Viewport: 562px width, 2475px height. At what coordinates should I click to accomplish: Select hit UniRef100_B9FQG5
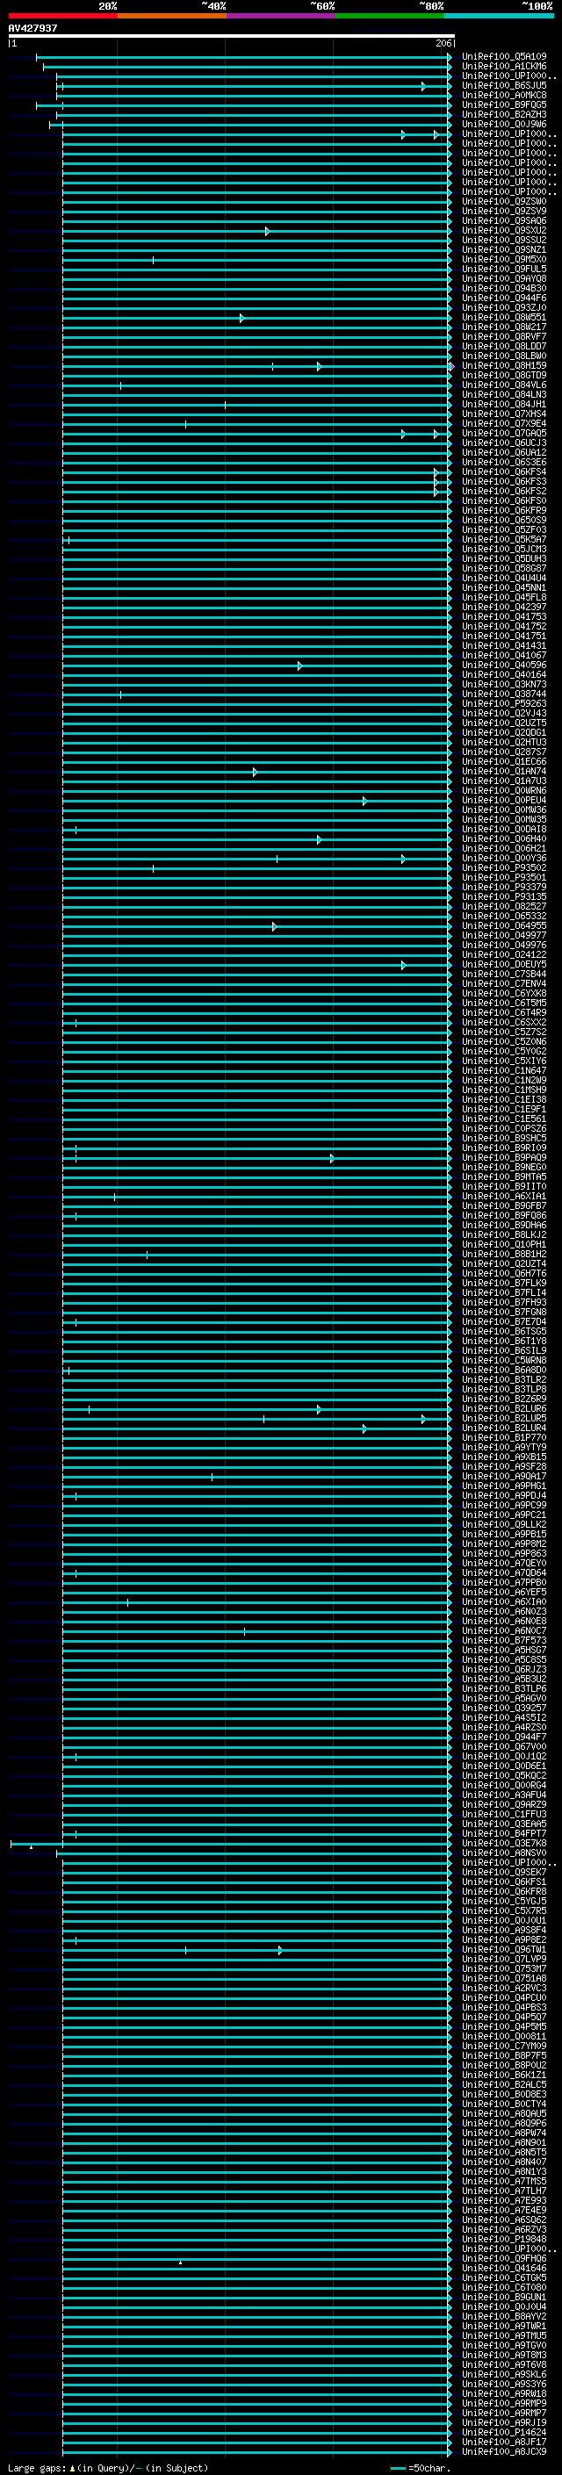point(503,104)
